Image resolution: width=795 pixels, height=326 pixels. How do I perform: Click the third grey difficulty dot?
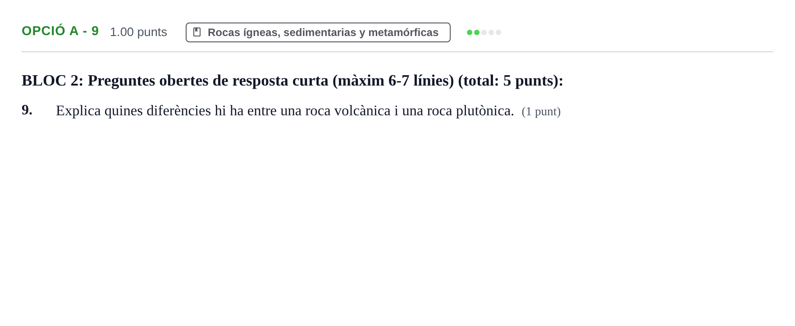tap(484, 32)
